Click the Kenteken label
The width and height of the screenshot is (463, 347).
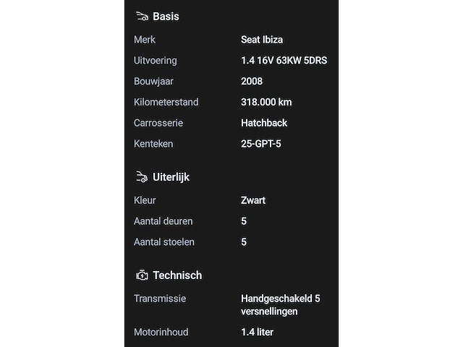click(153, 144)
